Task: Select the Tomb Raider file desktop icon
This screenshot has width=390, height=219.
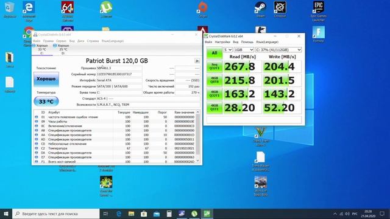Action: pyautogui.click(x=260, y=161)
